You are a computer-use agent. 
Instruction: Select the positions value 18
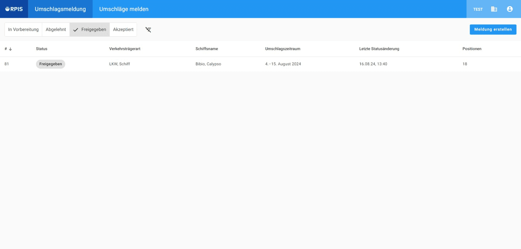click(x=465, y=64)
